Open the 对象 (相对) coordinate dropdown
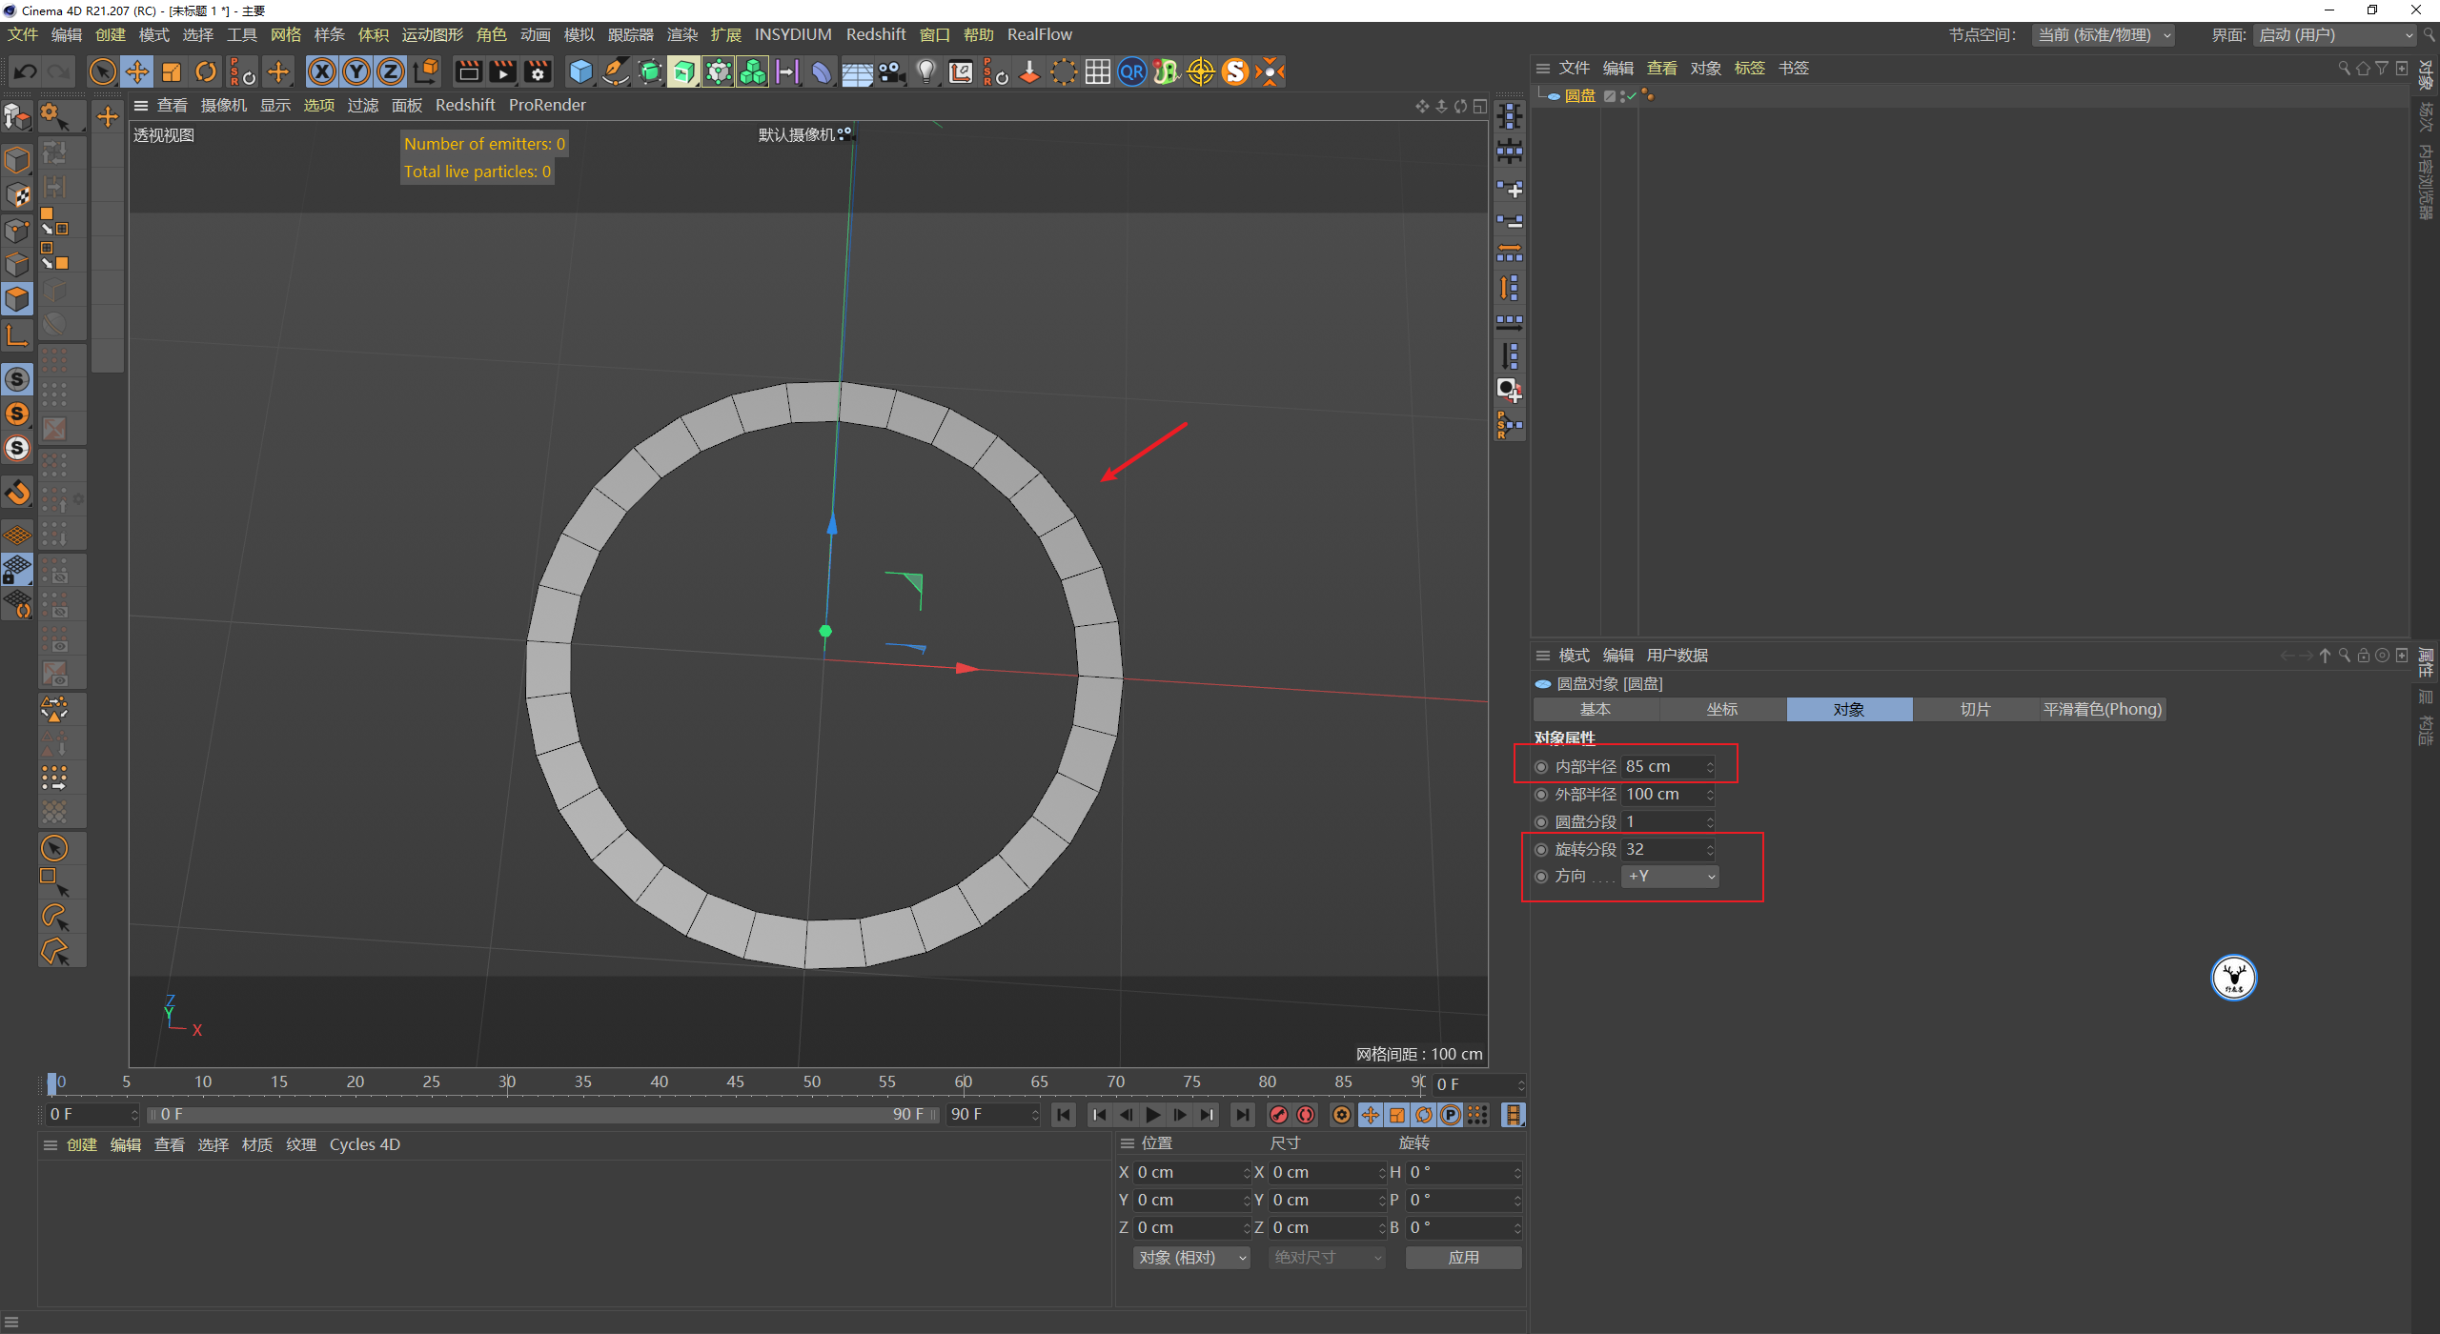The height and width of the screenshot is (1334, 2440). click(x=1191, y=1258)
